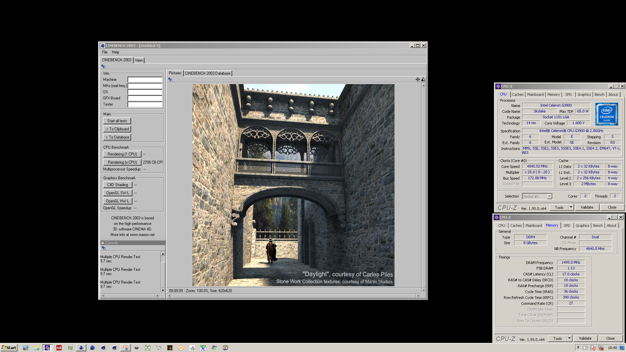Open the SPD tab in lower CPU-Z
The image size is (626, 352).
tap(567, 226)
